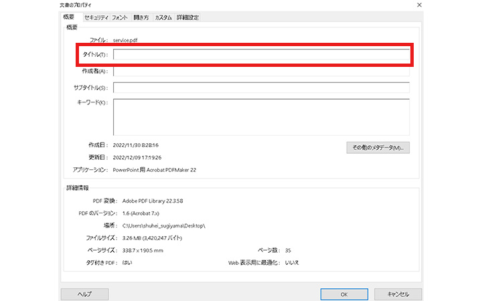Image resolution: width=482 pixels, height=301 pixels.
Task: Click the キーワード text area
Action: [x=261, y=117]
